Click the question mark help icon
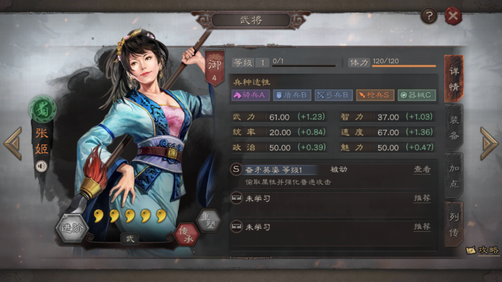 click(x=429, y=16)
